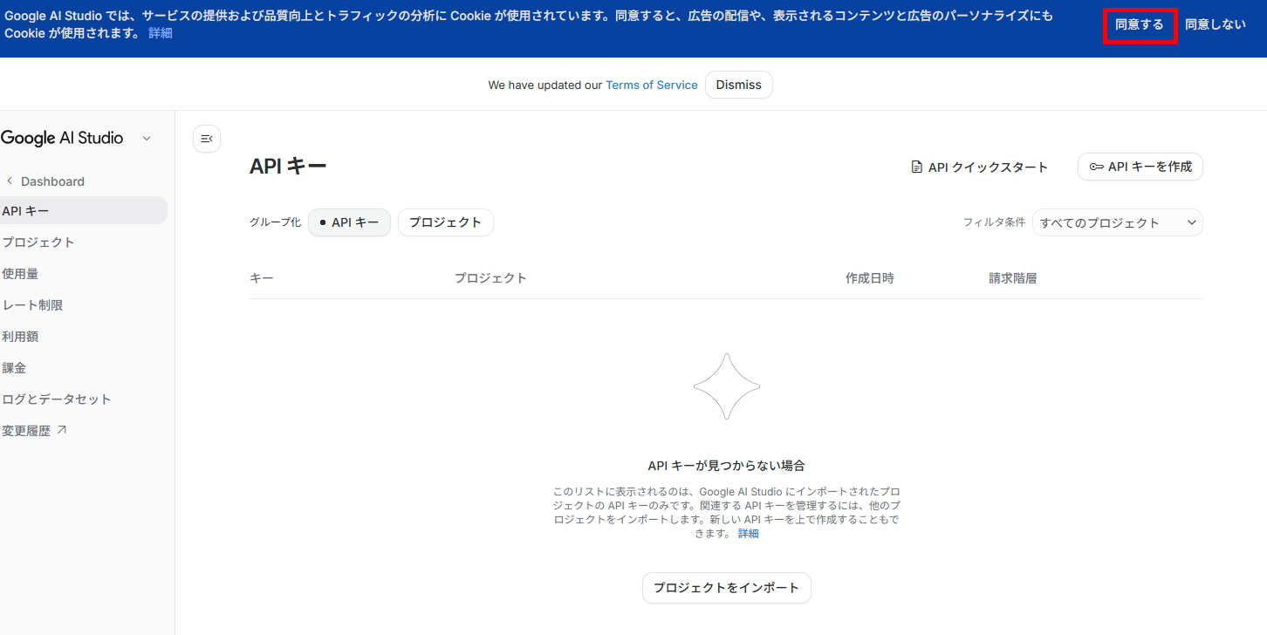
Task: Click the back chevron beside Dashboard
Action: [x=10, y=181]
